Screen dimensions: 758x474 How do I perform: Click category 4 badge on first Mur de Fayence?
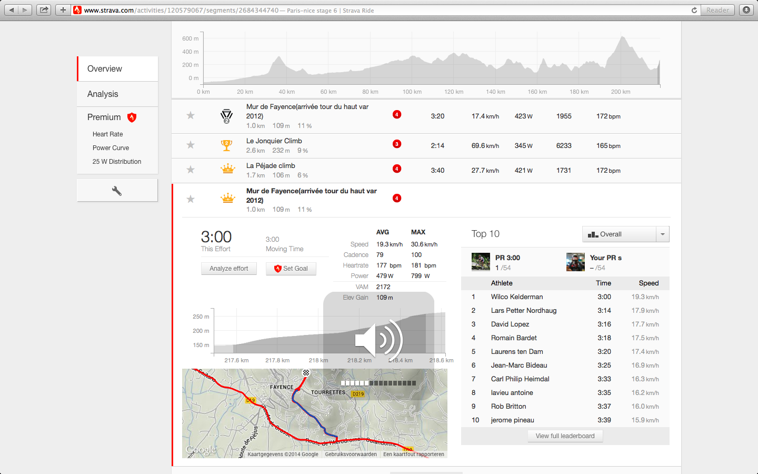pyautogui.click(x=397, y=114)
